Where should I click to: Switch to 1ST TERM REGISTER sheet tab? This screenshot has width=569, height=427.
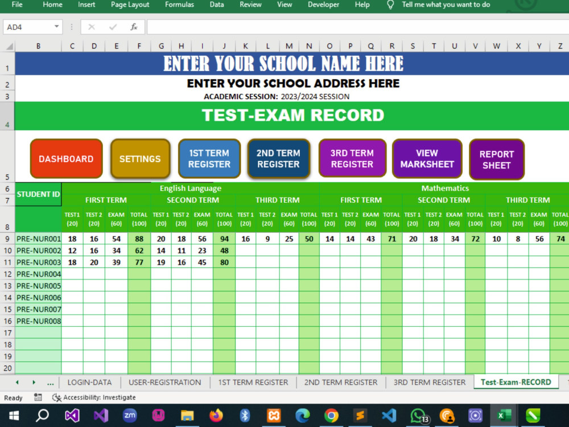[x=253, y=383]
